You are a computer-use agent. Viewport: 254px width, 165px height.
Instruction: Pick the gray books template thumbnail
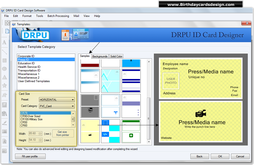90,106
